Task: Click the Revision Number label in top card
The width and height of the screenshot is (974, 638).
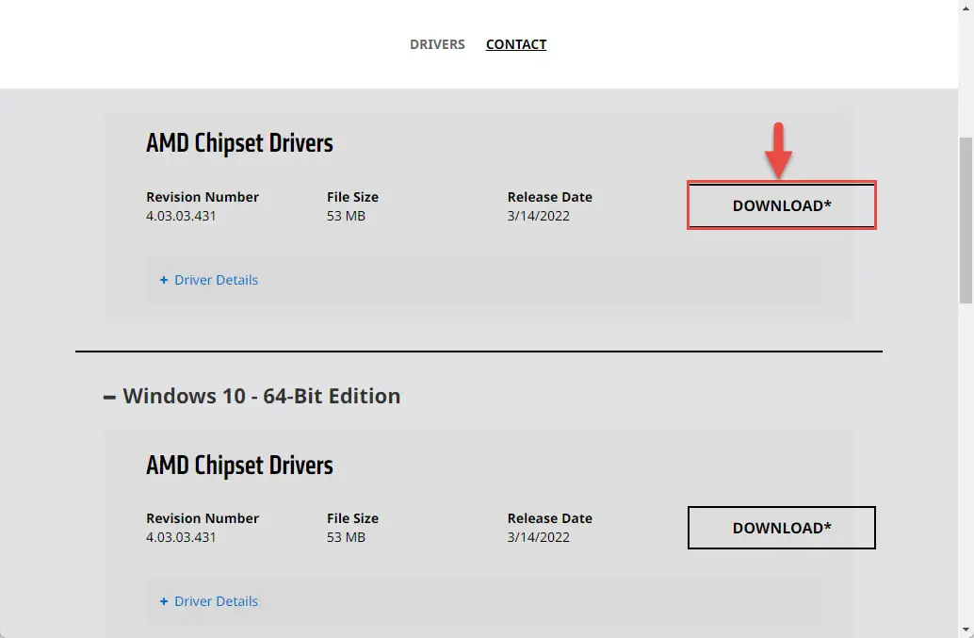Action: click(x=203, y=197)
